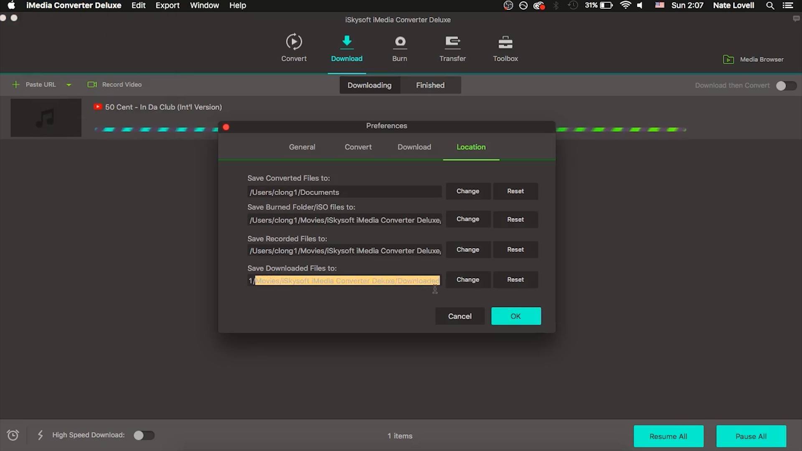Change the converted files save location
802x451 pixels.
[468, 191]
